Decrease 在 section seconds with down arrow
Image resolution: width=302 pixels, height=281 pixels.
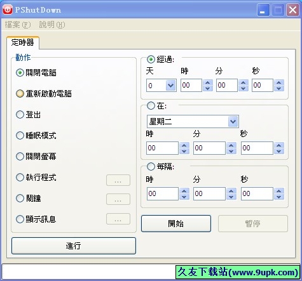pyautogui.click(x=279, y=151)
